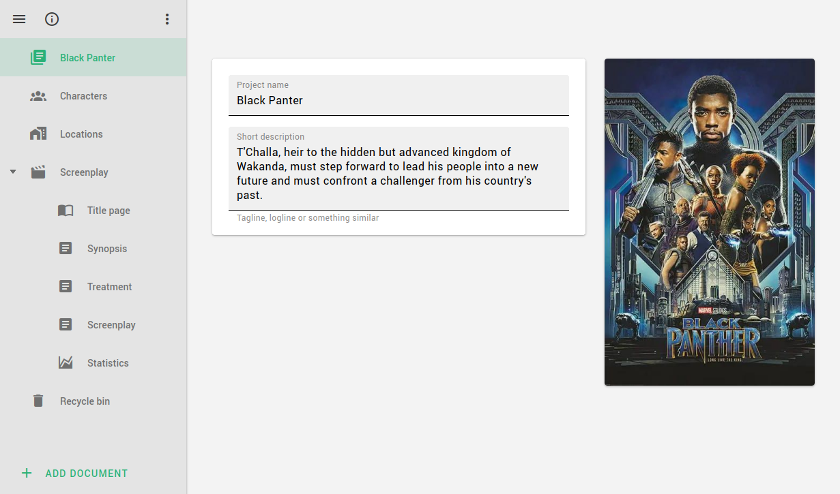Click the Characters people icon

[38, 96]
